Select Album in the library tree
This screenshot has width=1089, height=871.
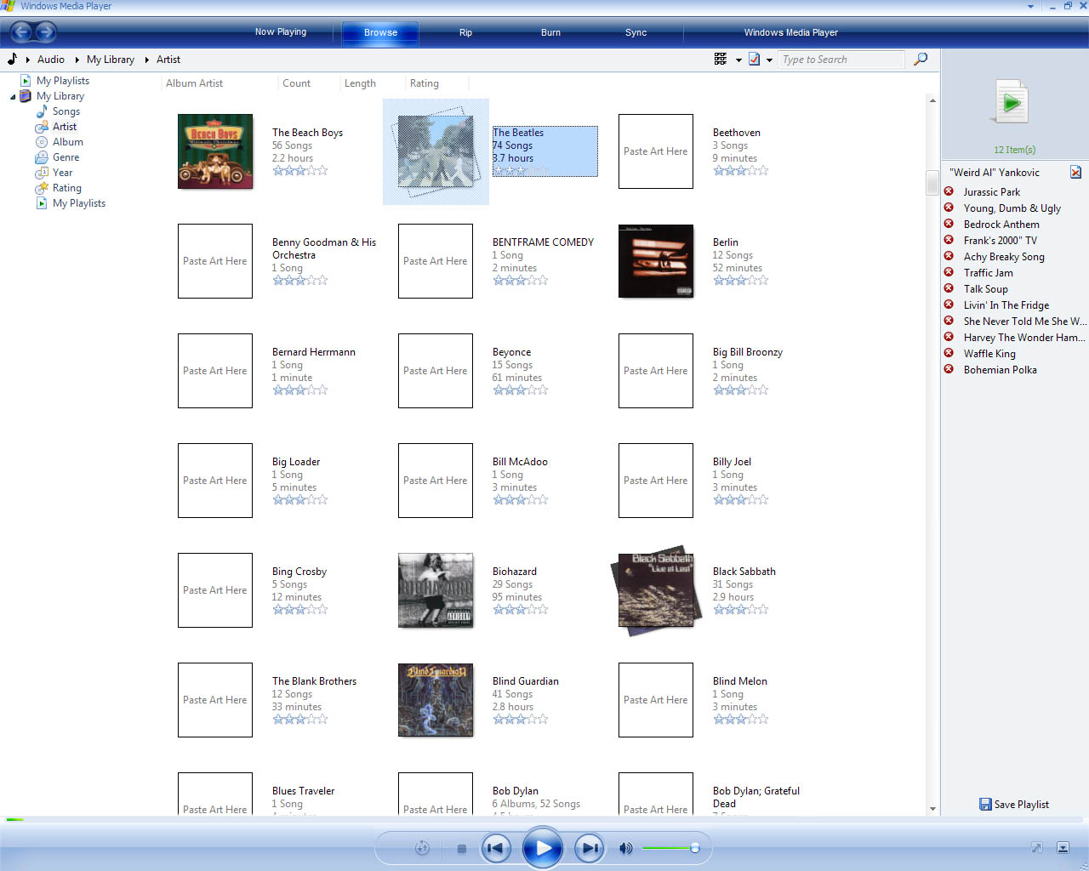68,142
